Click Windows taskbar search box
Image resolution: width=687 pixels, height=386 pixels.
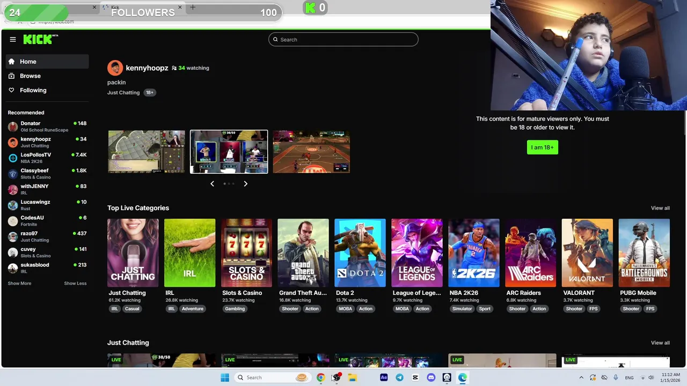272,377
